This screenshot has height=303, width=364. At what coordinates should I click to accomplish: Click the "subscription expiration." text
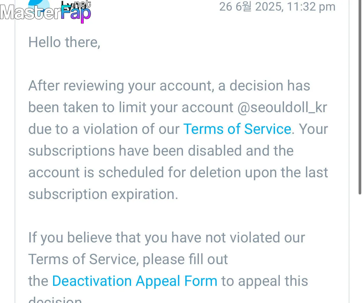coord(103,194)
